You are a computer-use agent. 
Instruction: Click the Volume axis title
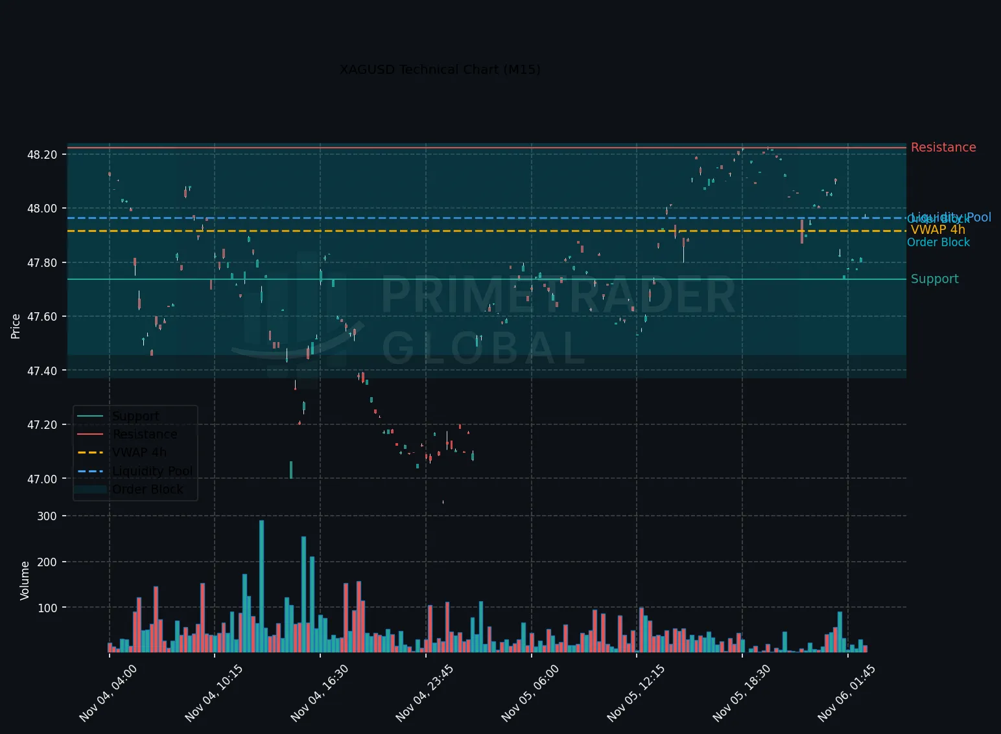(x=25, y=580)
